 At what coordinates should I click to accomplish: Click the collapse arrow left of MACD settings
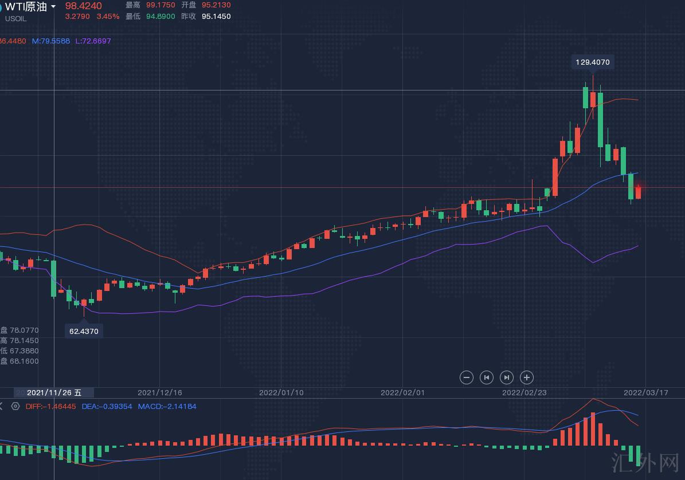(2, 406)
